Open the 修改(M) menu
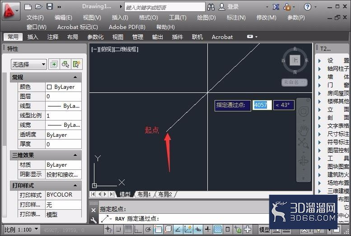The width and height of the screenshot is (351, 236). click(266, 18)
